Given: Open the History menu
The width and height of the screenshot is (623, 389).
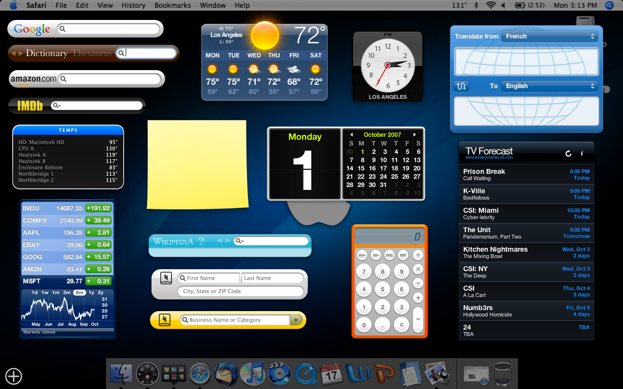Looking at the screenshot, I should point(133,5).
